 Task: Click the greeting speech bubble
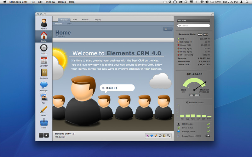pos(117,88)
